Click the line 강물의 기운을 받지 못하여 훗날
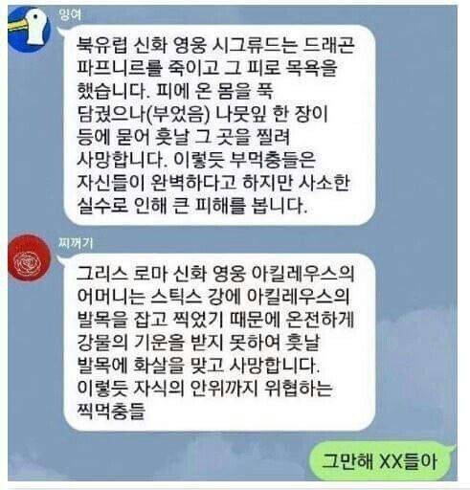Viewport: 470px width, 490px height. coord(198,343)
